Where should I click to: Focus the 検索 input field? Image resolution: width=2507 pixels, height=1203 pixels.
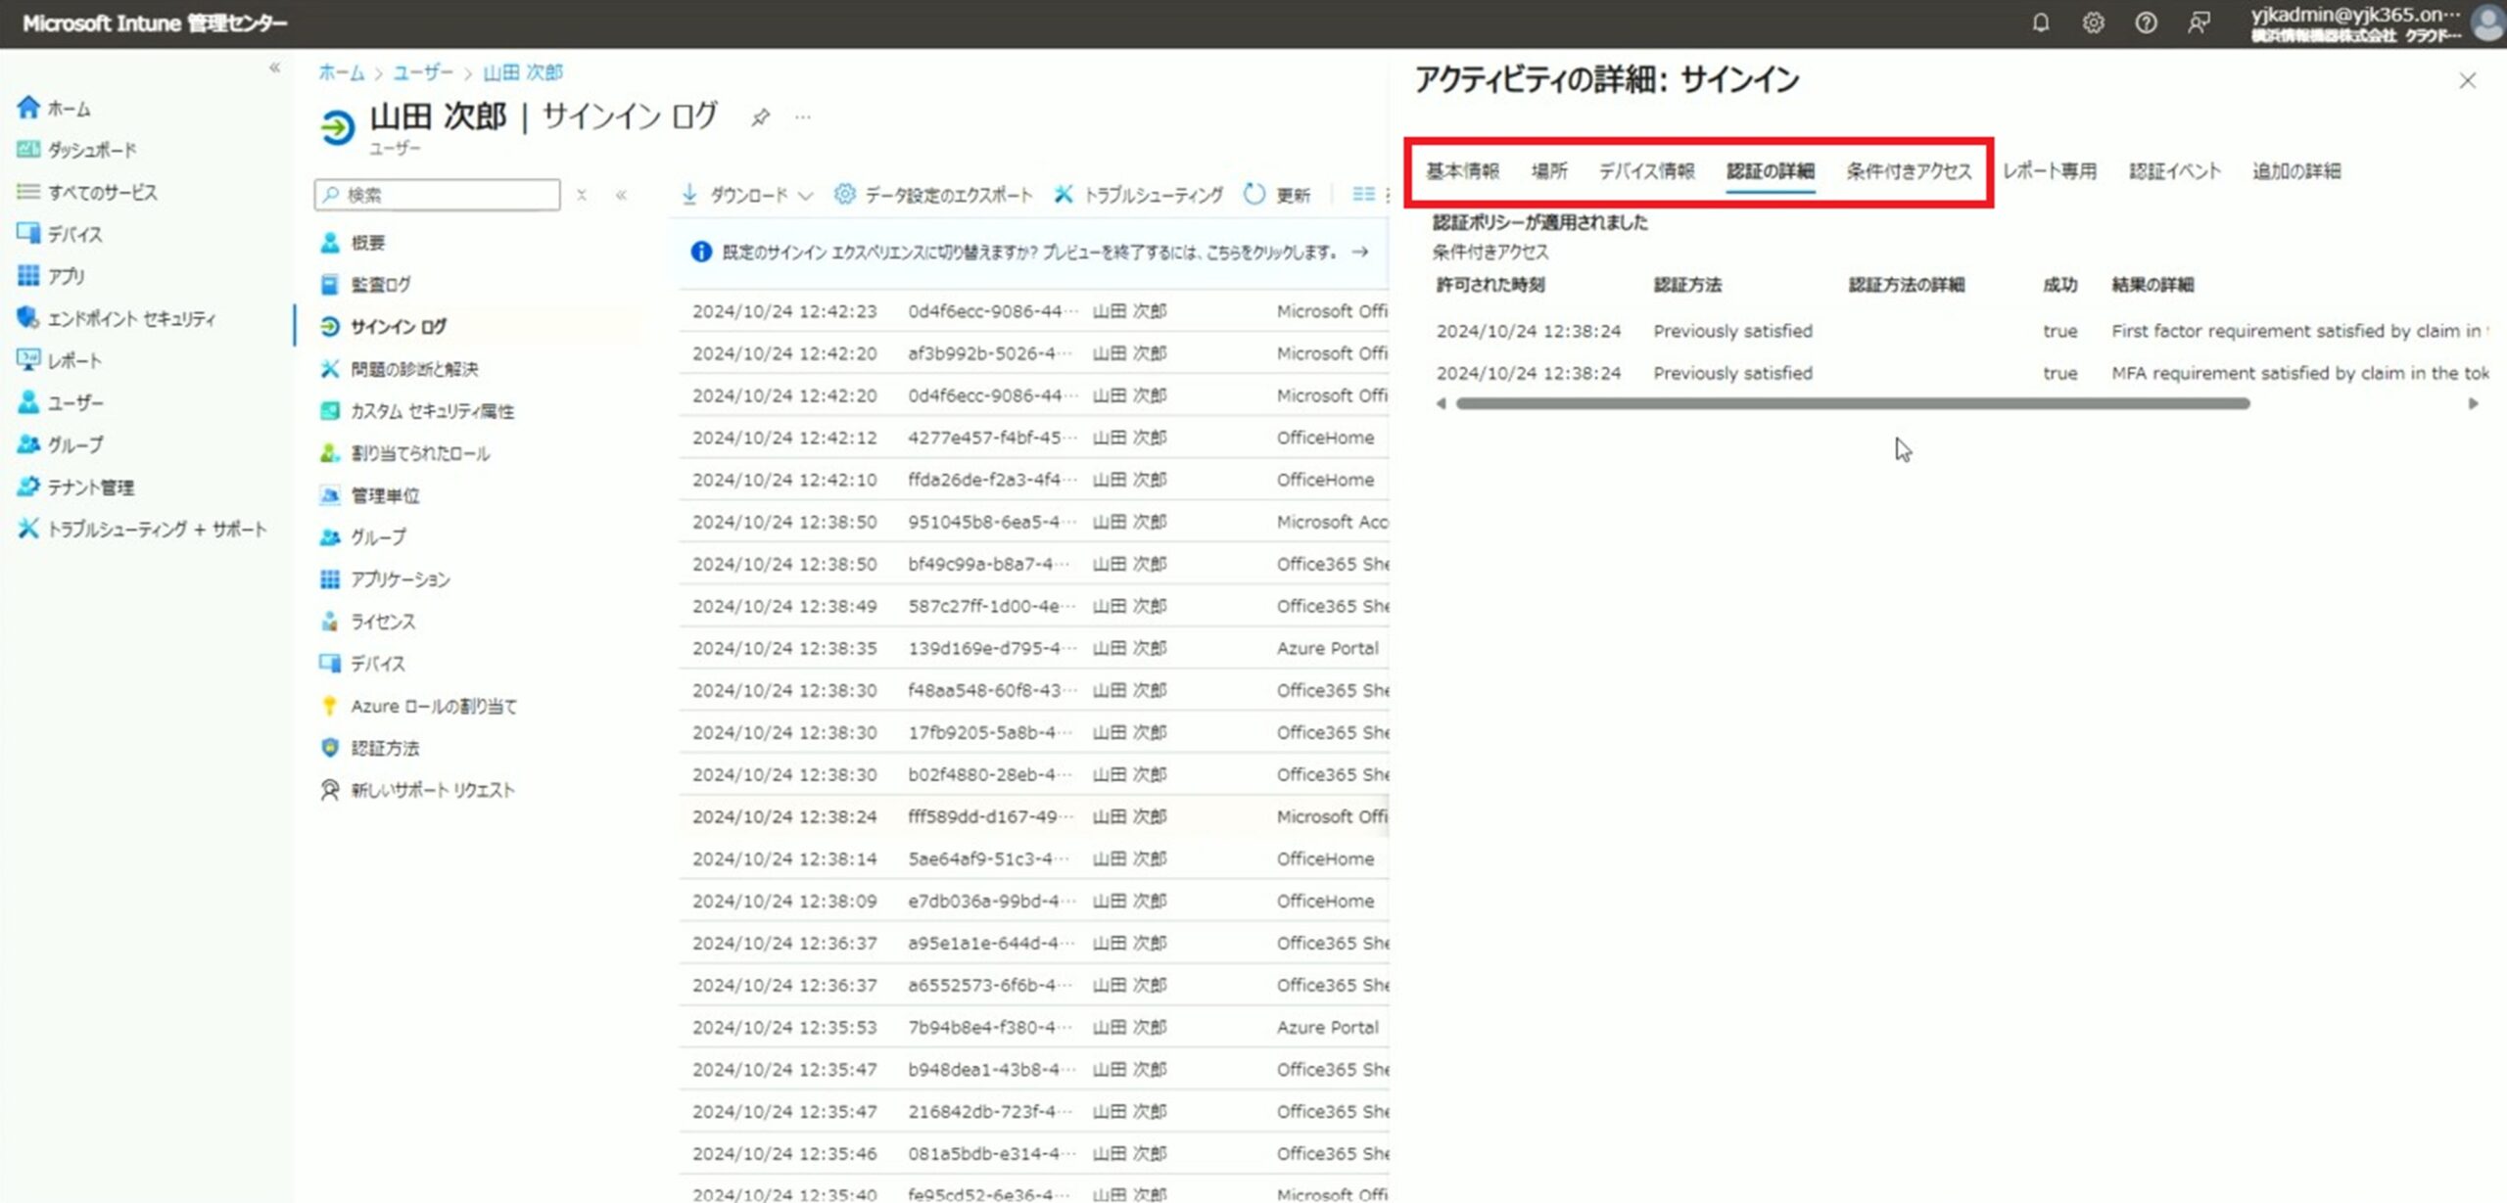pos(438,195)
